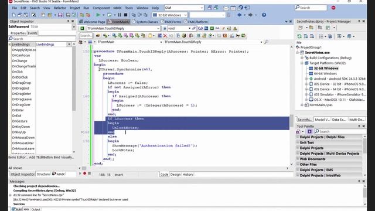Click the editor vertical scrollbar thumb
The height and width of the screenshot is (211, 375).
pos(292,121)
